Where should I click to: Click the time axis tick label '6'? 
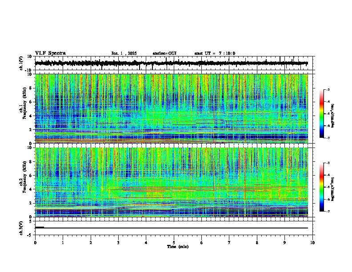pos(202,243)
